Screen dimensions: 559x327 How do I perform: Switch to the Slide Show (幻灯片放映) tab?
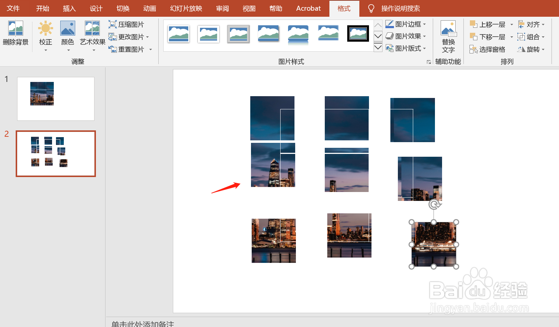pyautogui.click(x=186, y=8)
